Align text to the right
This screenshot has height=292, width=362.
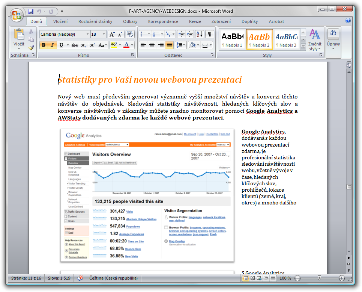point(161,45)
